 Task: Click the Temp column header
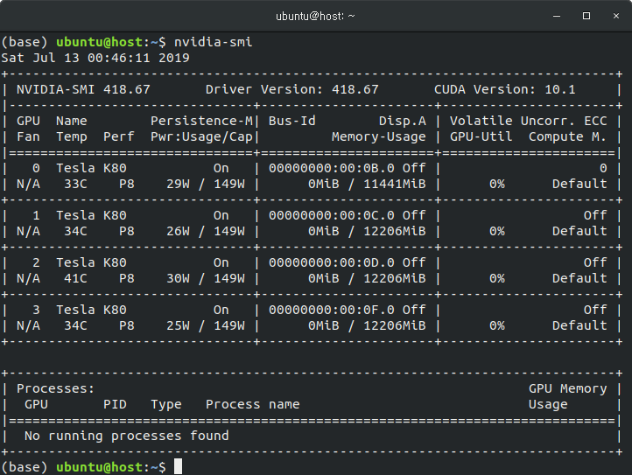point(72,136)
